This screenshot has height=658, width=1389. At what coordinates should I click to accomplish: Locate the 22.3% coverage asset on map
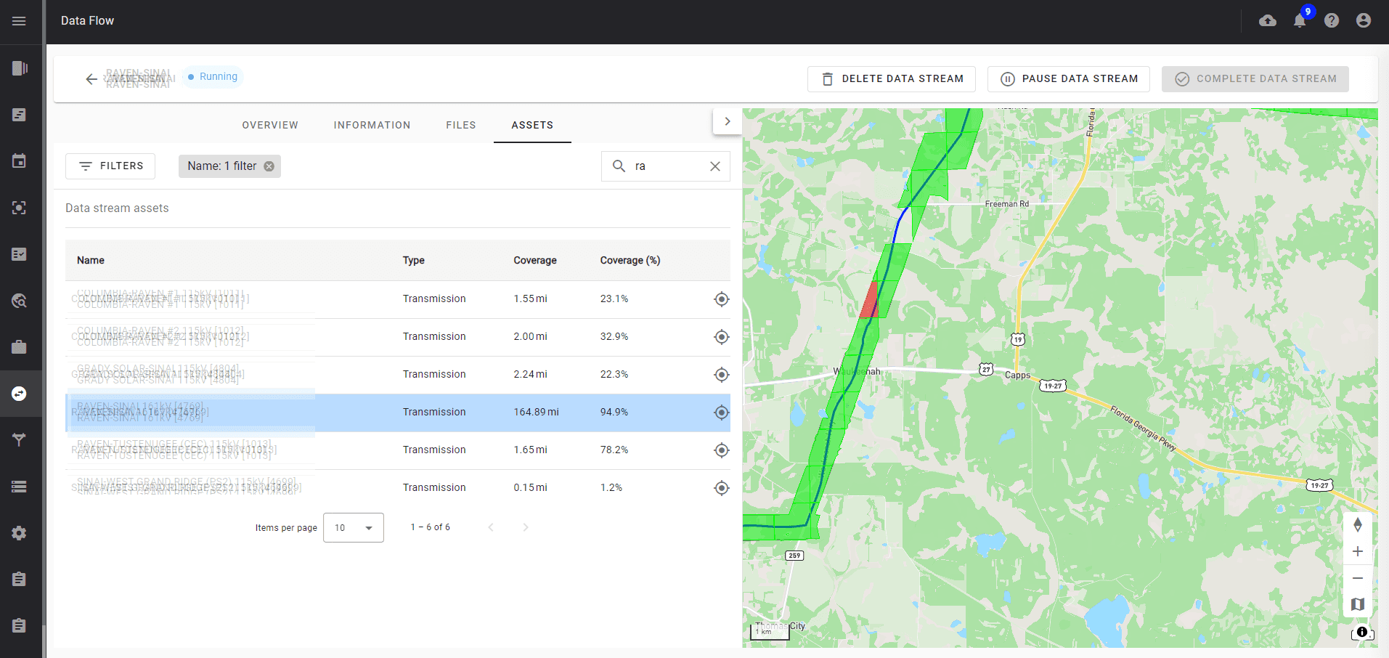click(x=721, y=375)
